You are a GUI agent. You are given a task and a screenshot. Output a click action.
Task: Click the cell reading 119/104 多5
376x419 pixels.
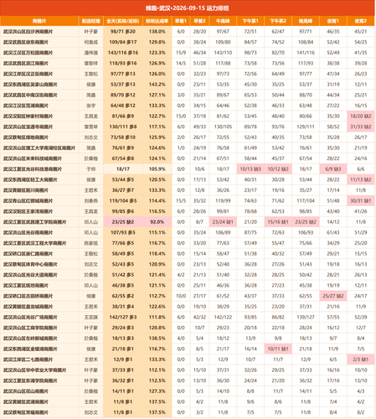point(123,201)
